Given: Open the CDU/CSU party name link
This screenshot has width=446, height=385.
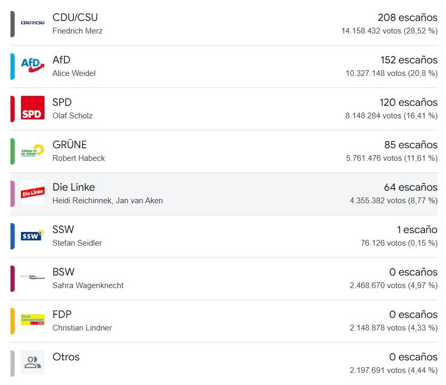Looking at the screenshot, I should coord(75,17).
